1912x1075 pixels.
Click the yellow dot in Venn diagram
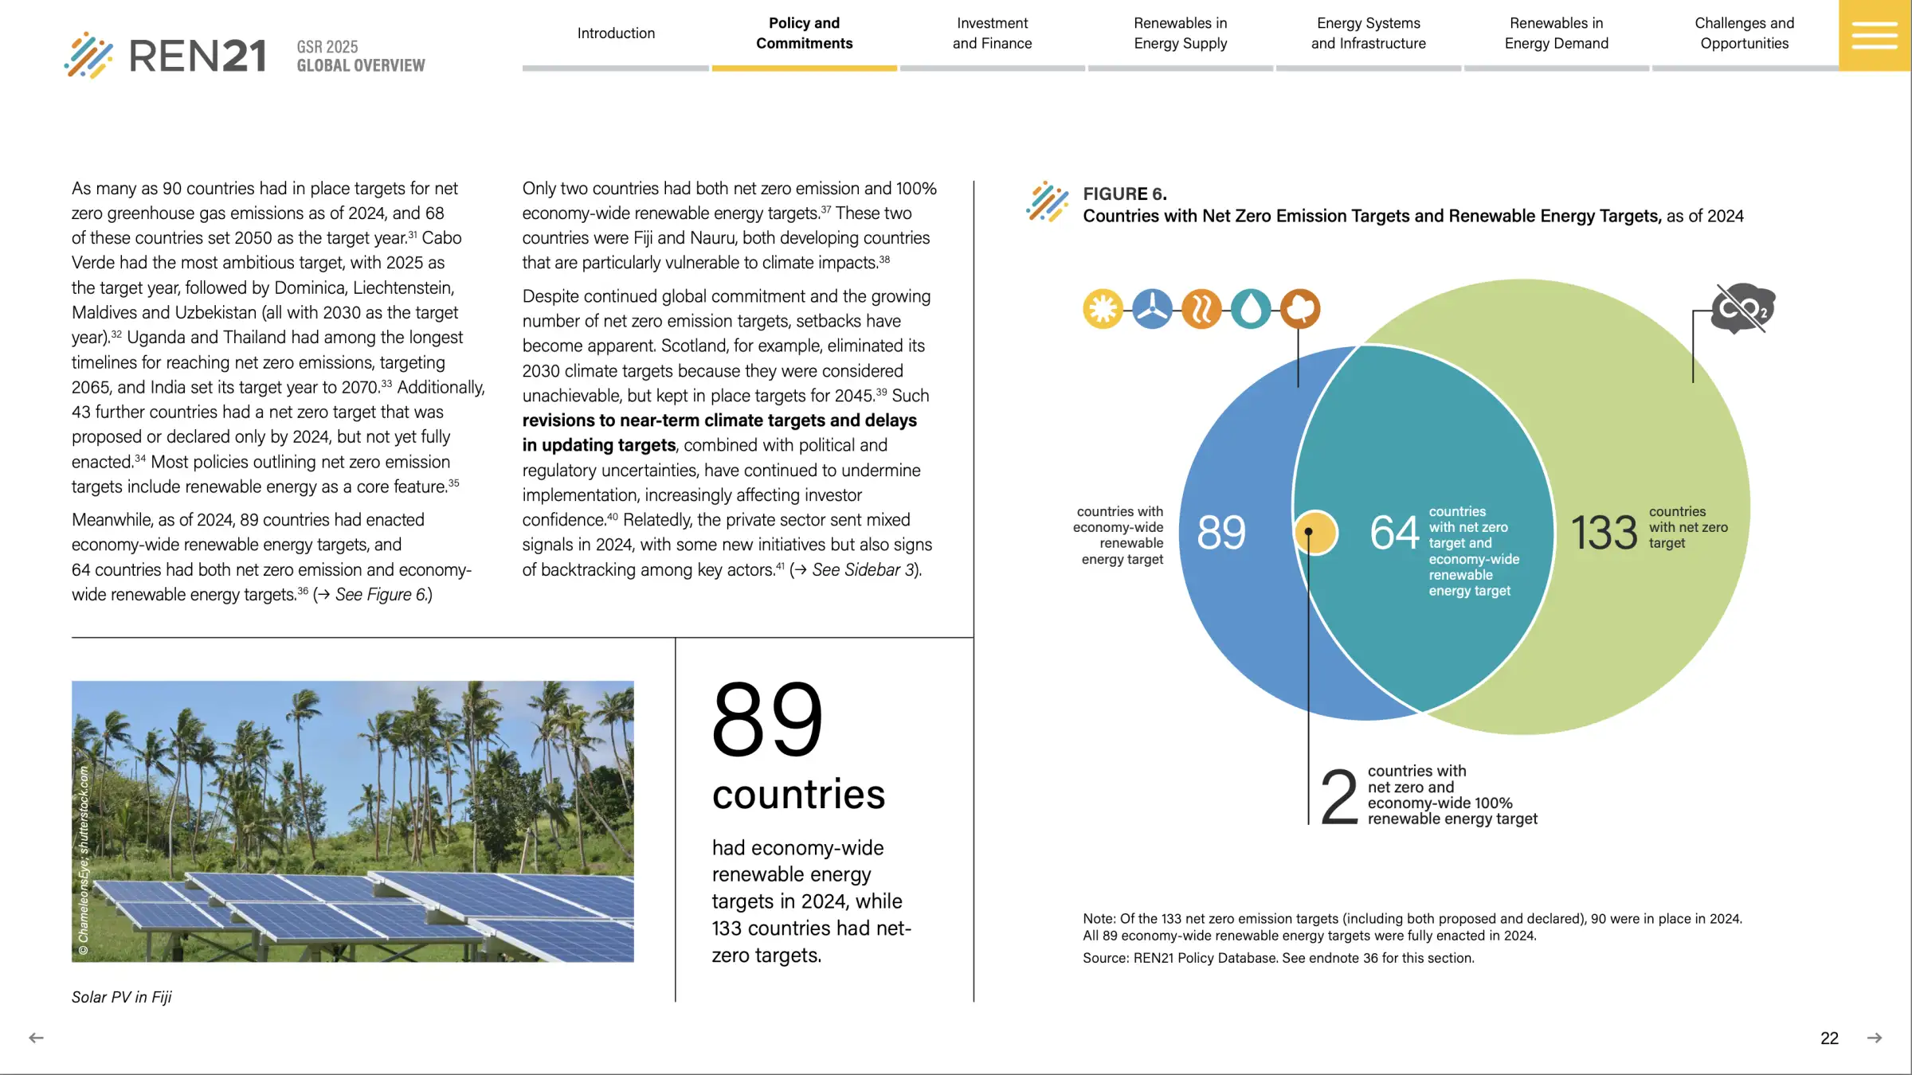coord(1315,533)
